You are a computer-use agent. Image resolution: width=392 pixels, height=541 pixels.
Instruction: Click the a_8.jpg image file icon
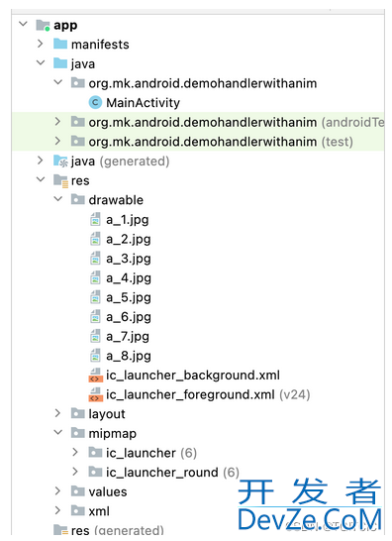95,355
